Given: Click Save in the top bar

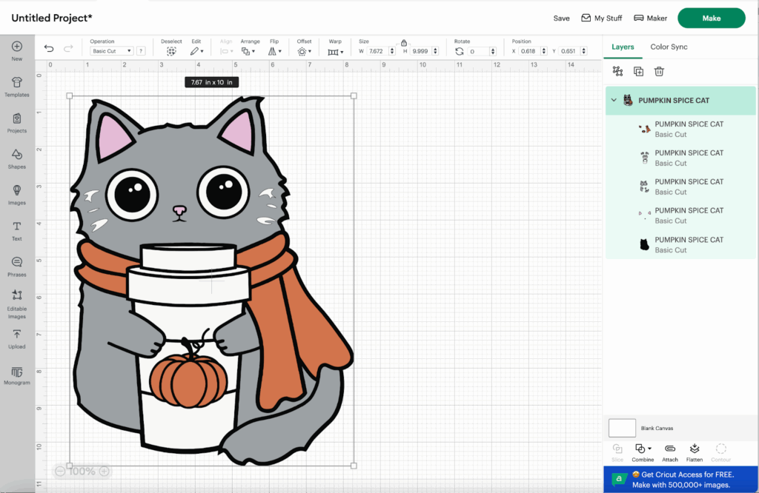Looking at the screenshot, I should [x=561, y=19].
